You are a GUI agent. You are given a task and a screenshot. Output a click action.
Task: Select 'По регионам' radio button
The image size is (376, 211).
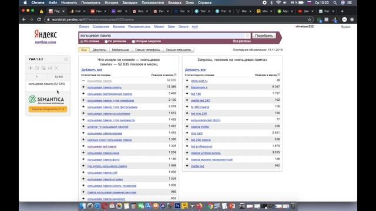tap(106, 42)
